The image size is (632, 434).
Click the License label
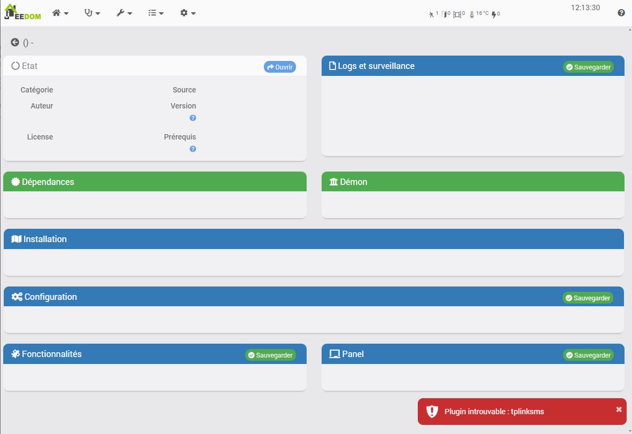coord(40,137)
